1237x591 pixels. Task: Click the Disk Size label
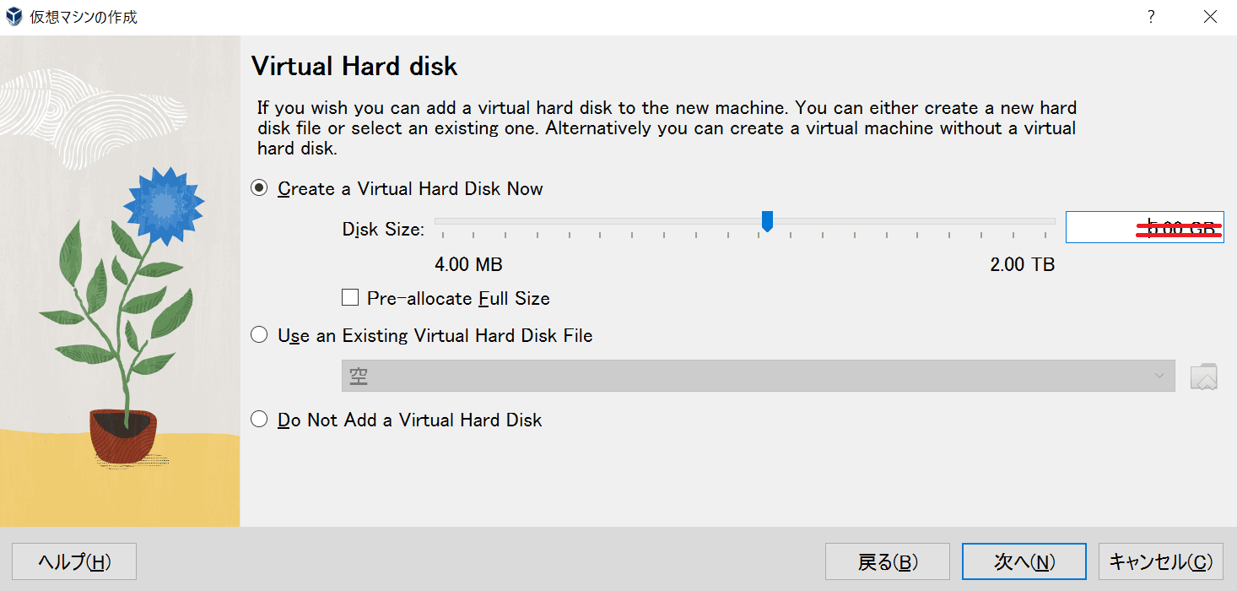click(x=383, y=229)
